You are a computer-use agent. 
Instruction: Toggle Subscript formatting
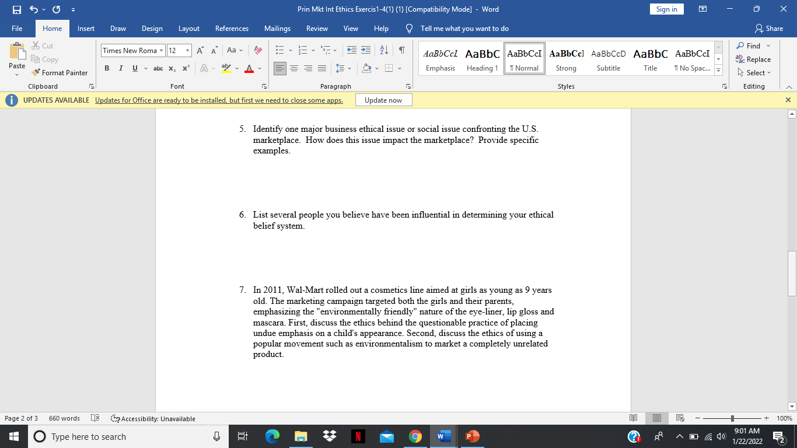coord(172,68)
